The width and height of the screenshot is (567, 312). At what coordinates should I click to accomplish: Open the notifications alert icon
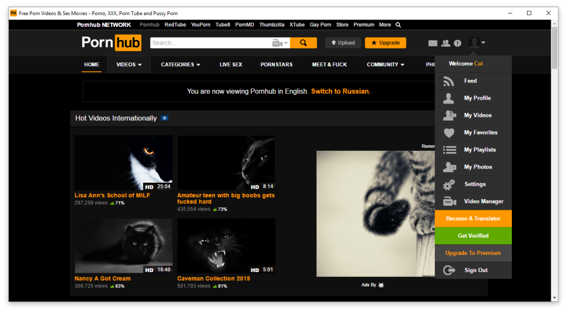[x=457, y=43]
